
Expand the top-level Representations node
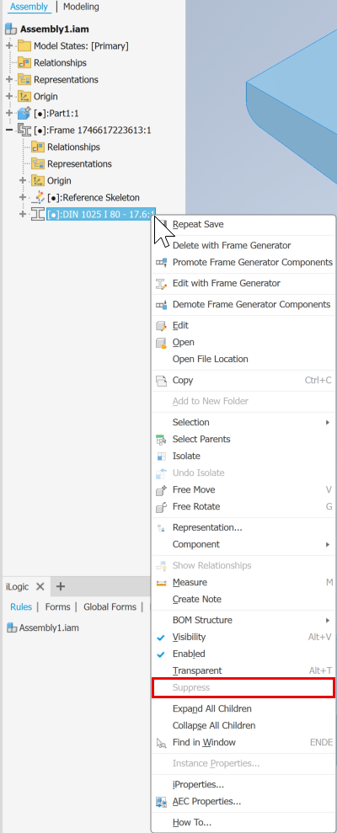click(x=9, y=80)
